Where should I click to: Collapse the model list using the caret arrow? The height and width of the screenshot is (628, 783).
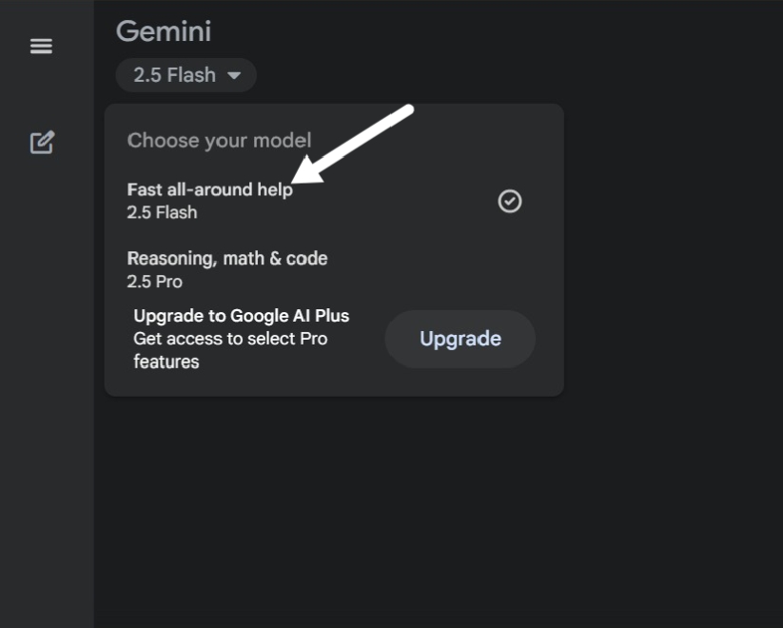(x=234, y=75)
